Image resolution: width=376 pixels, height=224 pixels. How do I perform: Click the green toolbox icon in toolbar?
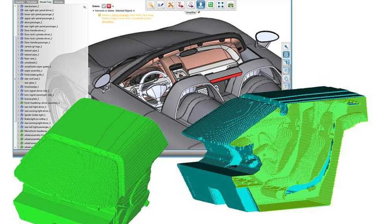[230, 5]
